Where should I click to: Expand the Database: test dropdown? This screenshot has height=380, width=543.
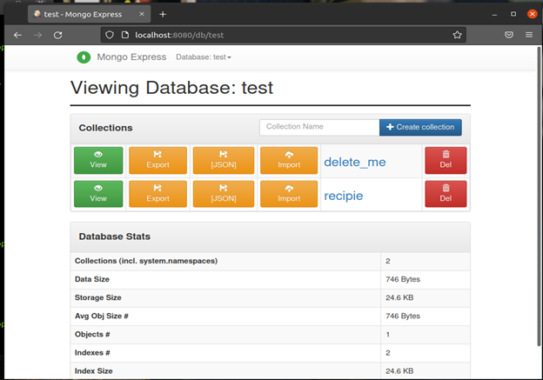(204, 57)
